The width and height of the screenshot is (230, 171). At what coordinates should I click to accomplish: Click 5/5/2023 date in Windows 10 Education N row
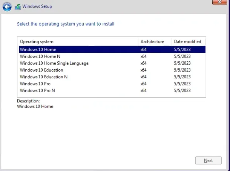click(x=182, y=77)
